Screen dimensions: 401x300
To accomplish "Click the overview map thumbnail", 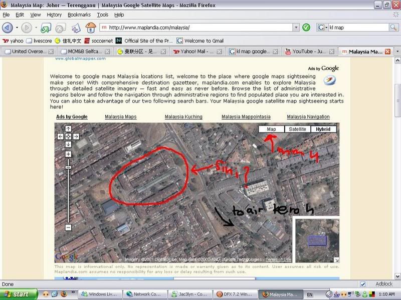I will 317,240.
